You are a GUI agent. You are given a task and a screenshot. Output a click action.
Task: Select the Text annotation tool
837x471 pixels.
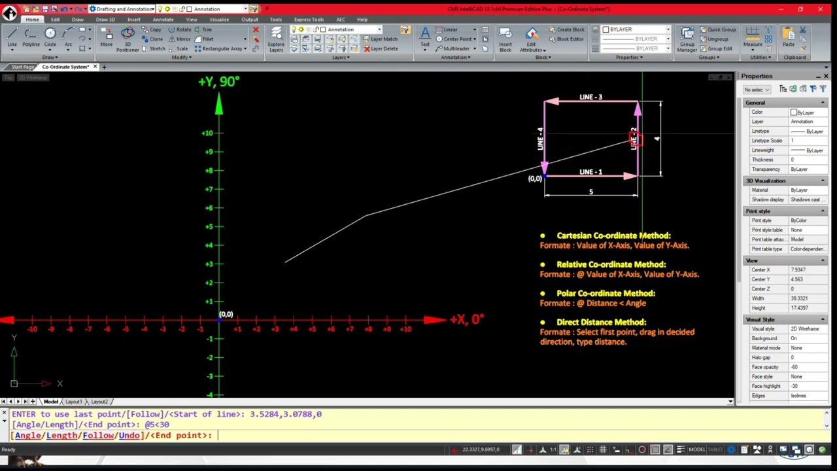[425, 37]
